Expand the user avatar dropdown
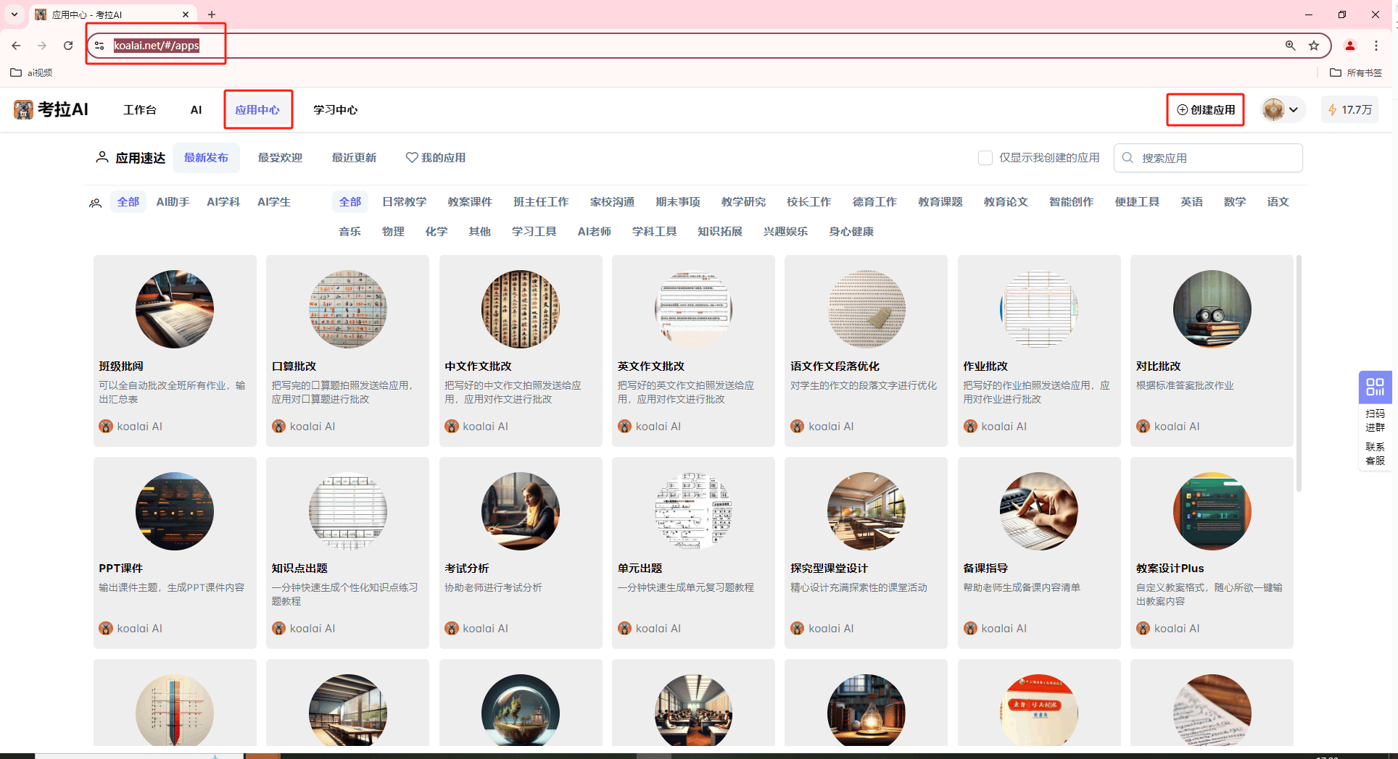Screen dimensions: 1398x759 coord(1283,109)
